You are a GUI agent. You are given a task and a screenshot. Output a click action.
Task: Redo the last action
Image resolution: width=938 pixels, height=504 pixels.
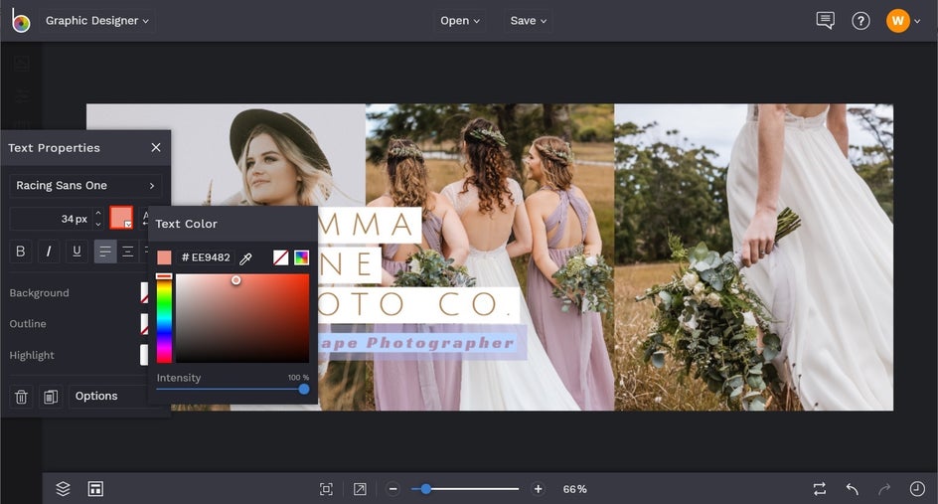884,489
